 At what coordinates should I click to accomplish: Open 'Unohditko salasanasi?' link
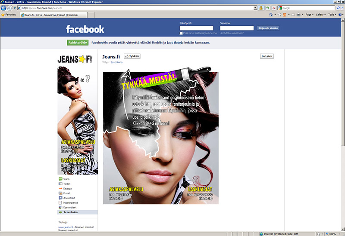[232, 33]
